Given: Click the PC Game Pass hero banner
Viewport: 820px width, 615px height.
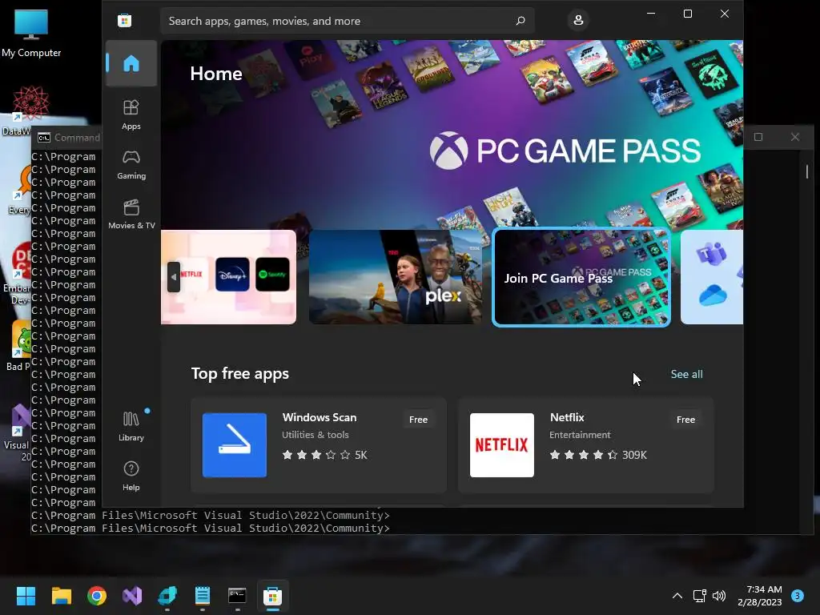Looking at the screenshot, I should 452,135.
